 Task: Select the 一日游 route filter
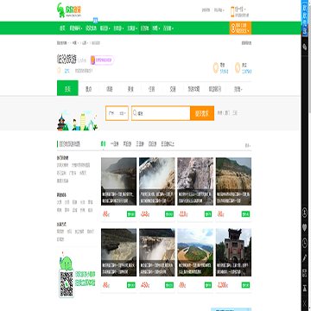(x=115, y=144)
